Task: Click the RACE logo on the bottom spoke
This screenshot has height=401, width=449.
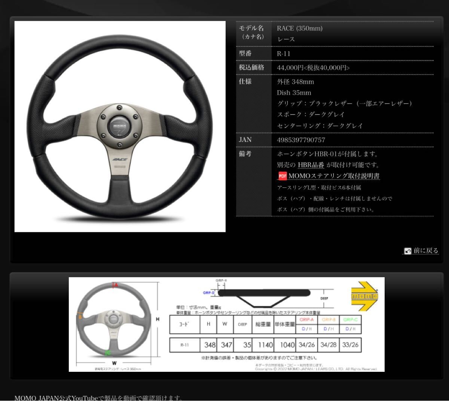Action: pyautogui.click(x=120, y=159)
